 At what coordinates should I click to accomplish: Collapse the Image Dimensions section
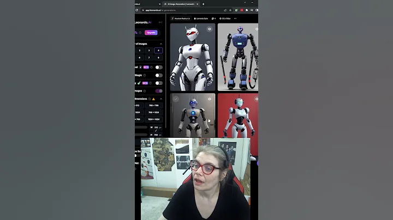click(161, 99)
